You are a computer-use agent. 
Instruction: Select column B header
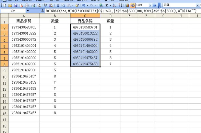coord(55,16)
